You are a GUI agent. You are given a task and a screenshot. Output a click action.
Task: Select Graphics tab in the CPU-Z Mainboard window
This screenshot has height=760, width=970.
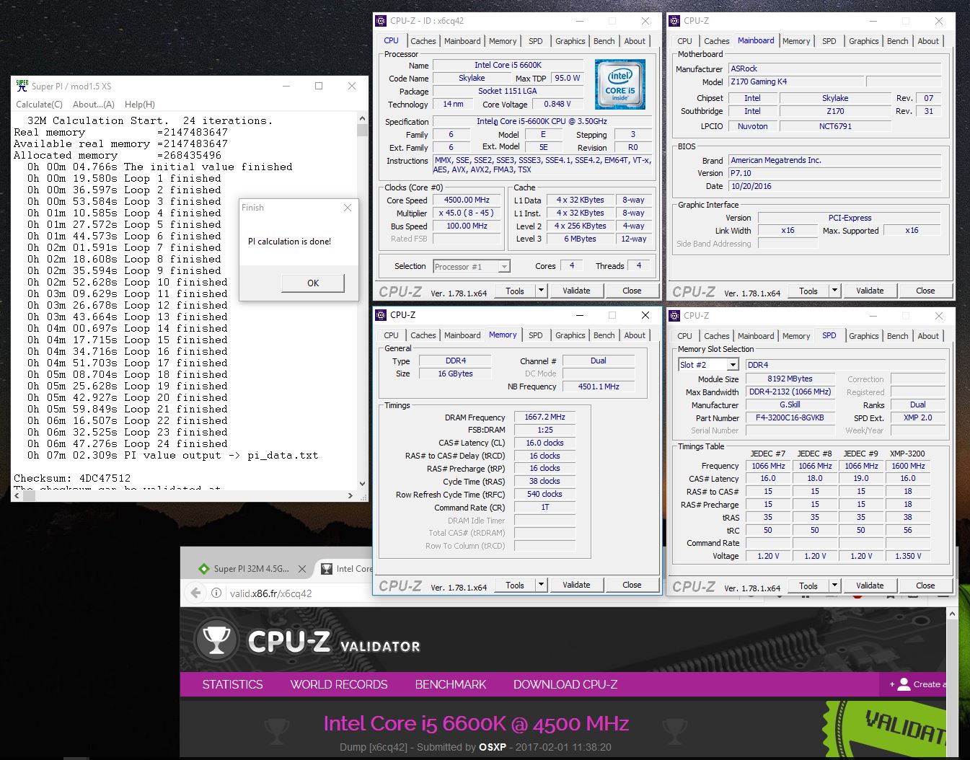point(864,41)
